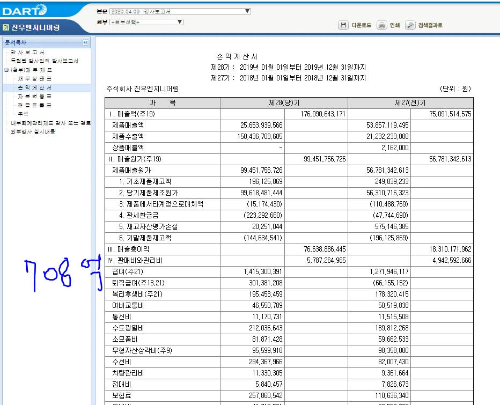Collapse the (첨부)재무제표 tree node
Image resolution: width=500 pixels, height=405 pixels.
coord(5,70)
